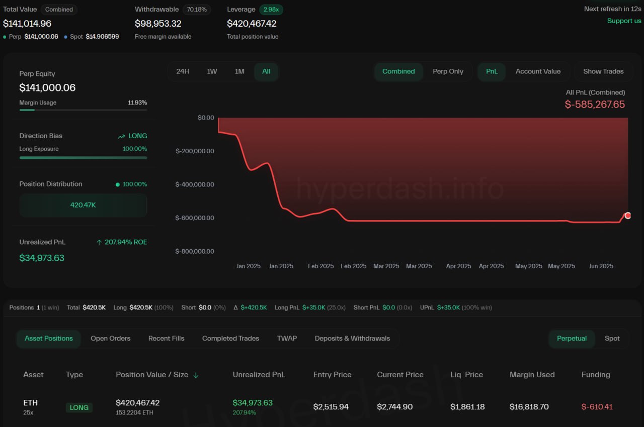Image resolution: width=644 pixels, height=427 pixels.
Task: Select the All time range
Action: (266, 71)
